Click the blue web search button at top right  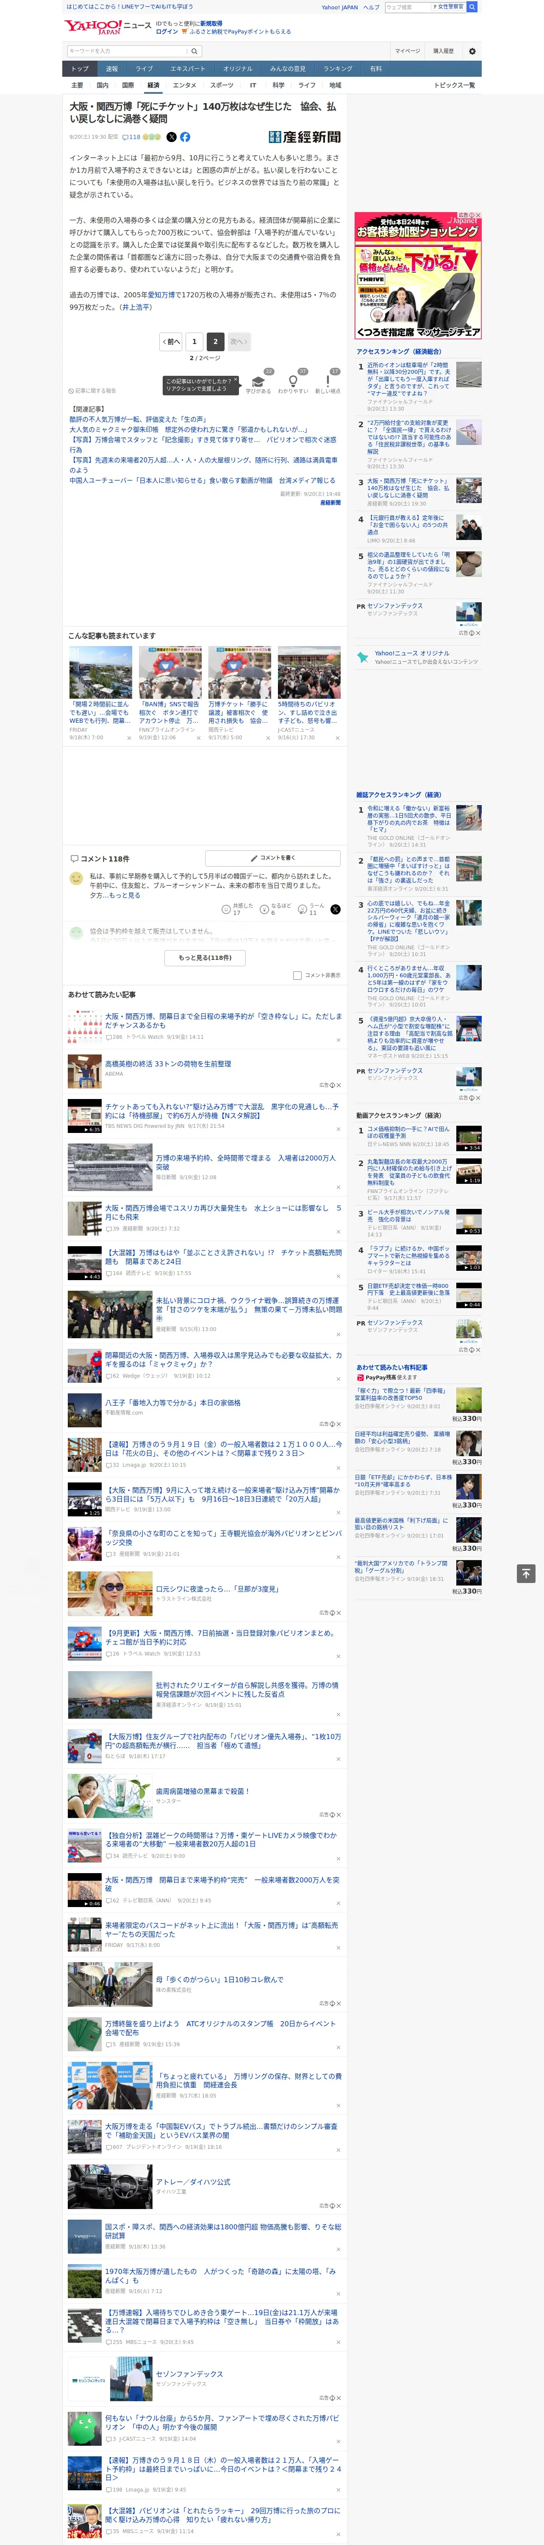[472, 7]
